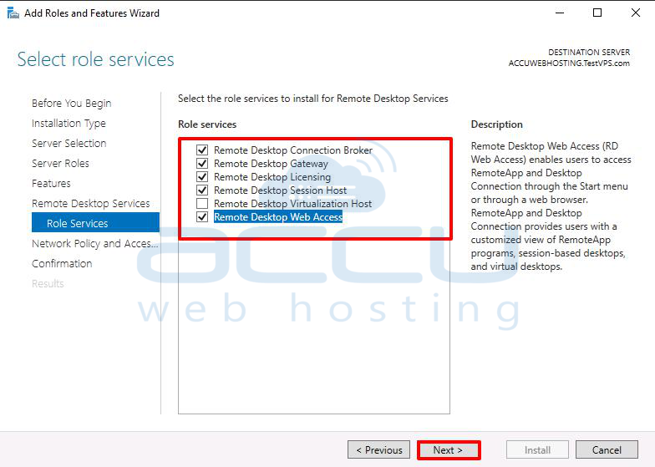Screen dimensions: 655x467
Task: Open Server Roles step
Action: (x=60, y=164)
